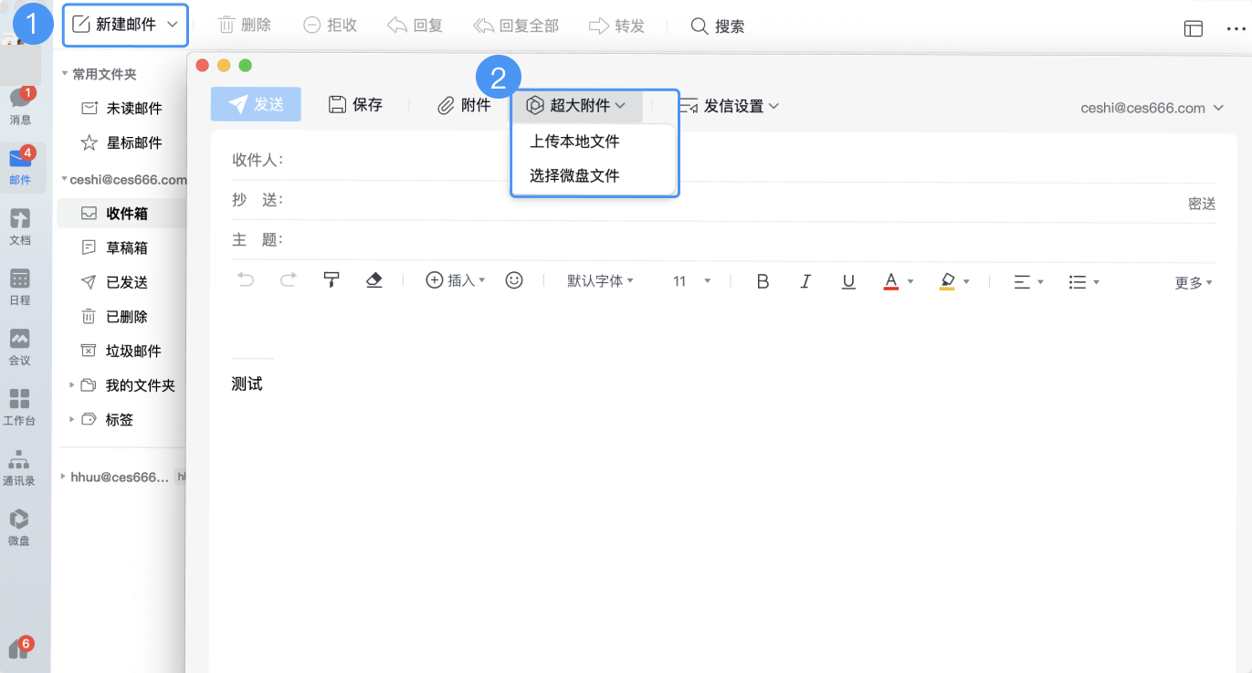Image resolution: width=1252 pixels, height=673 pixels.
Task: Open the emoji smiley picker
Action: (514, 280)
